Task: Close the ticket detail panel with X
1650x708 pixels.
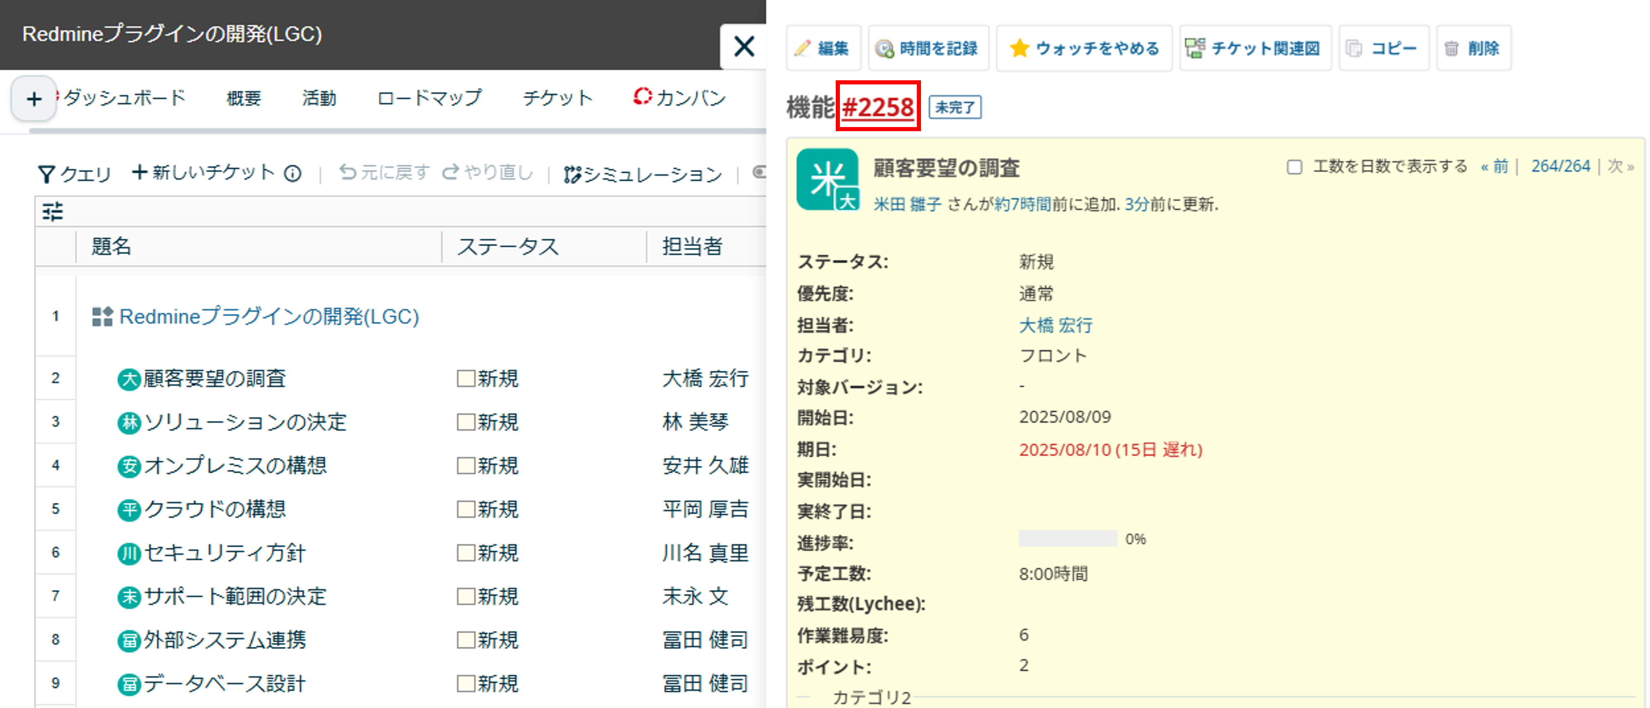Action: (x=743, y=47)
